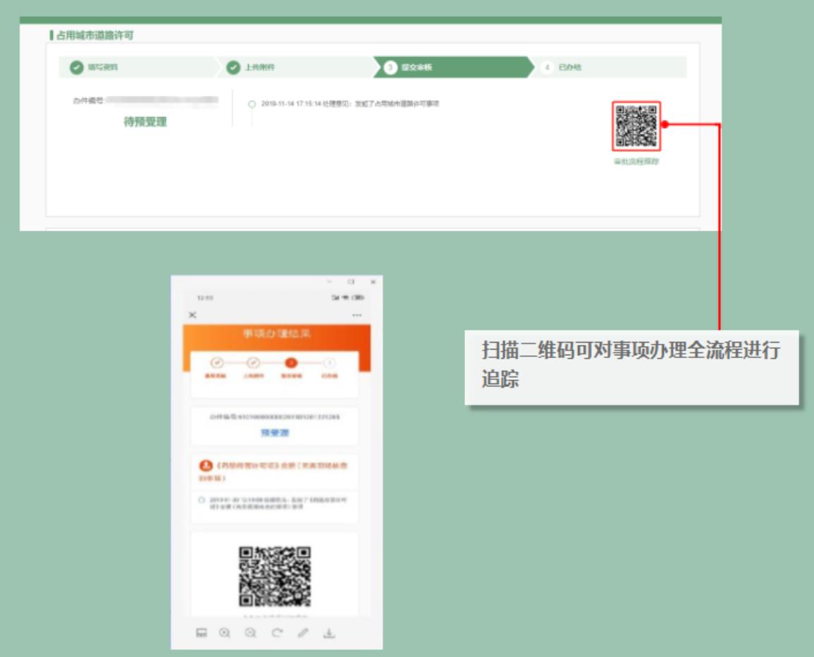The width and height of the screenshot is (814, 657).
Task: Click the 事项办理结果 orange header title
Action: (277, 333)
